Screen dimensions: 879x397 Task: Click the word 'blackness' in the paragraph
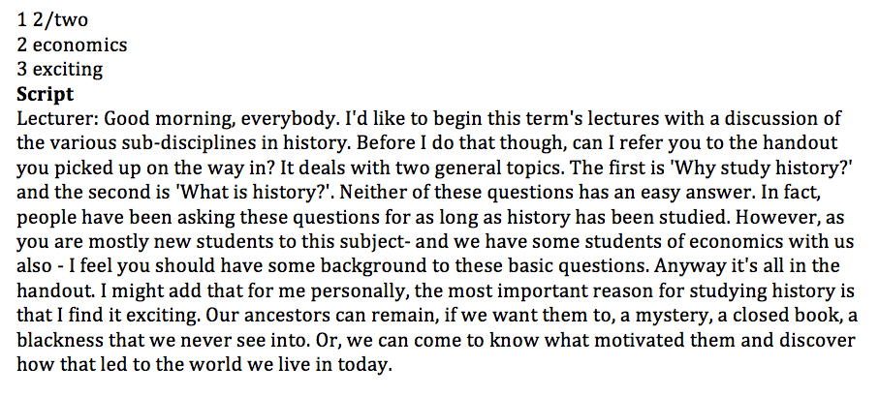[x=60, y=341]
